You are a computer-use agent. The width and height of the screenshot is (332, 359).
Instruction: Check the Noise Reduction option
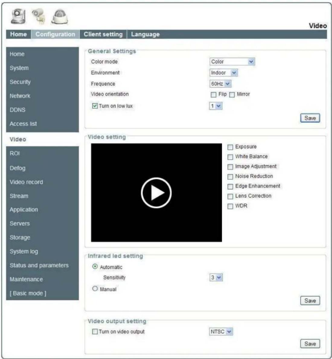(230, 177)
